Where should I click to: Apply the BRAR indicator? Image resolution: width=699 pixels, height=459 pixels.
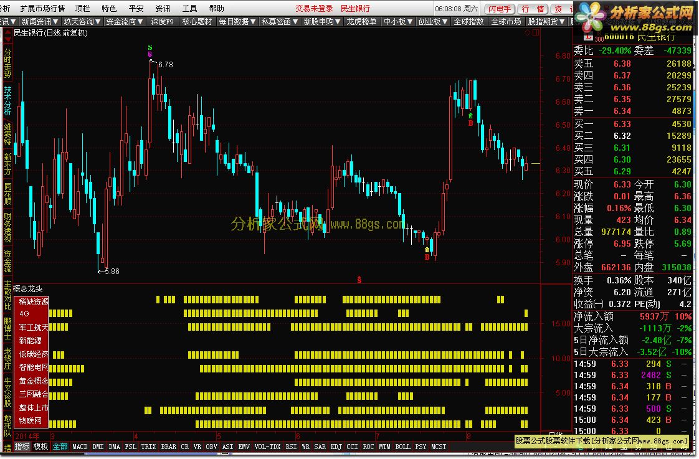(x=168, y=447)
